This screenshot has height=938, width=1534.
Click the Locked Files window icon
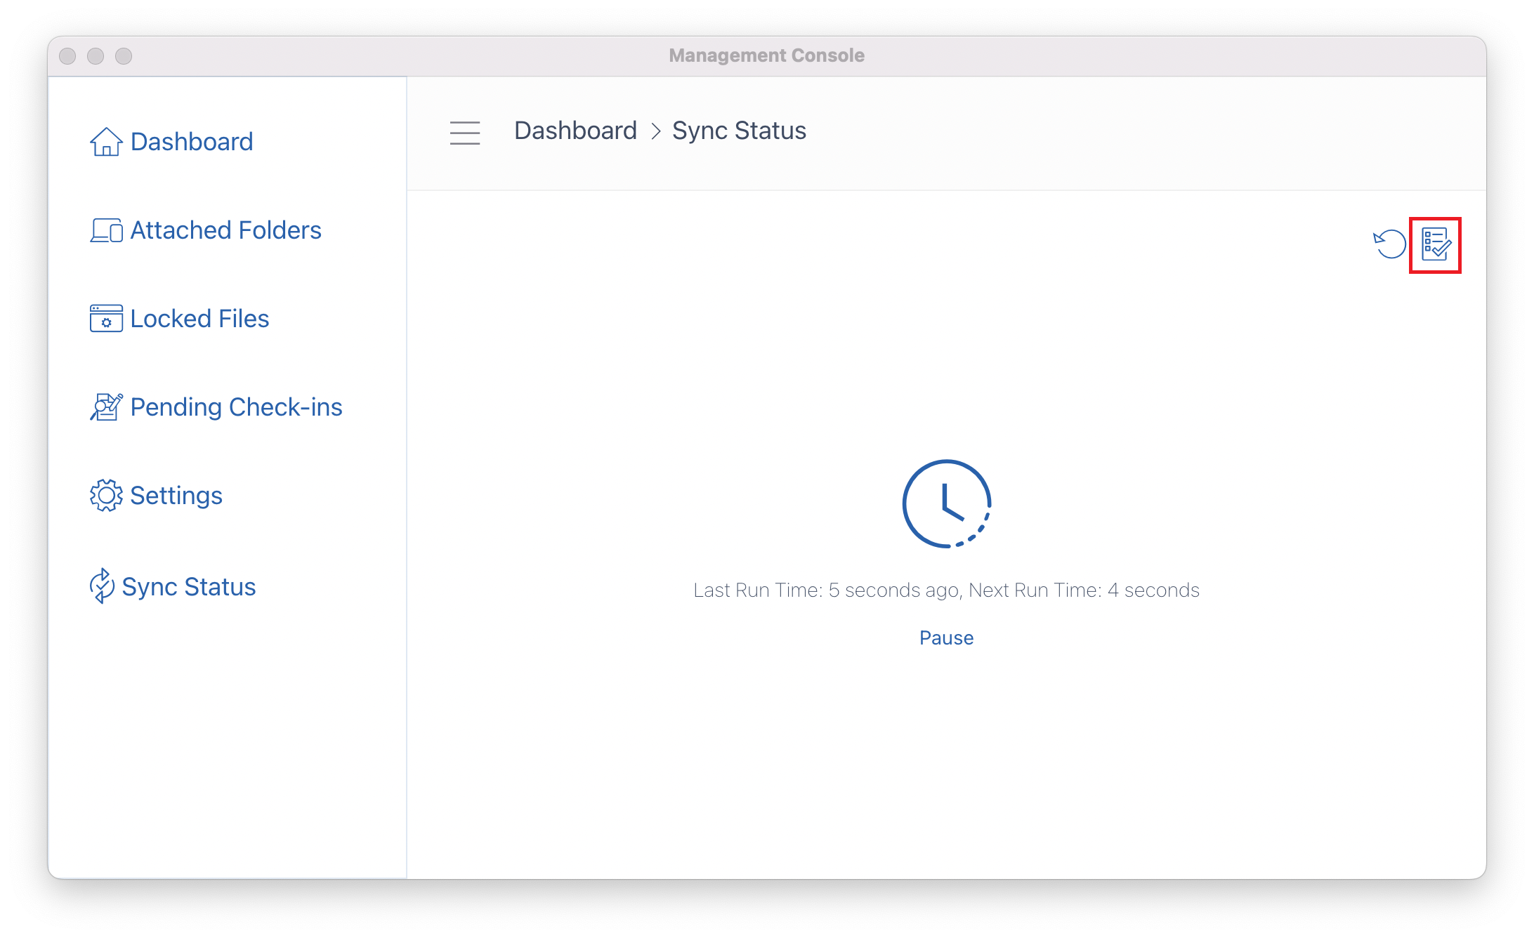[x=106, y=319]
